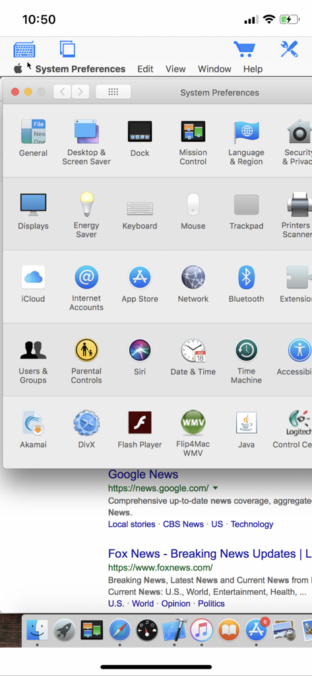The height and width of the screenshot is (676, 312).
Task: Open App Store with badge in Dock
Action: [257, 630]
